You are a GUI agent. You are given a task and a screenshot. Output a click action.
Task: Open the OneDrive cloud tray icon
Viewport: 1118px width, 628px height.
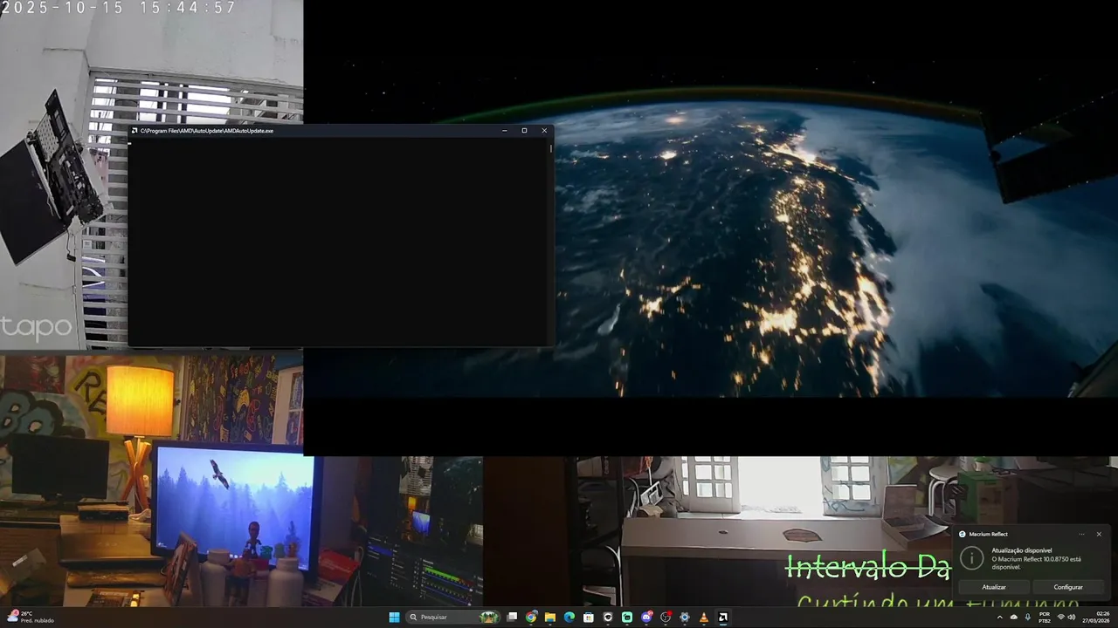[x=1014, y=618]
